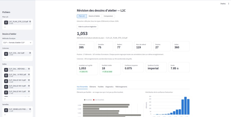
Task: Click the CLP_DAL...RÉFOND file icon
Action: [6, 70]
